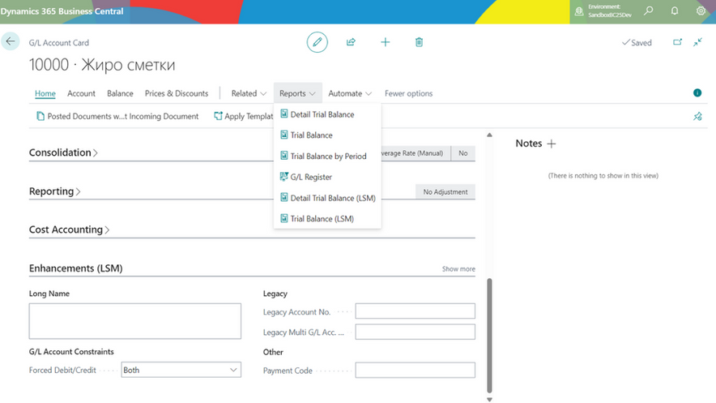Image resolution: width=716 pixels, height=403 pixels.
Task: Click the No summary value in Consolidation
Action: tap(463, 153)
